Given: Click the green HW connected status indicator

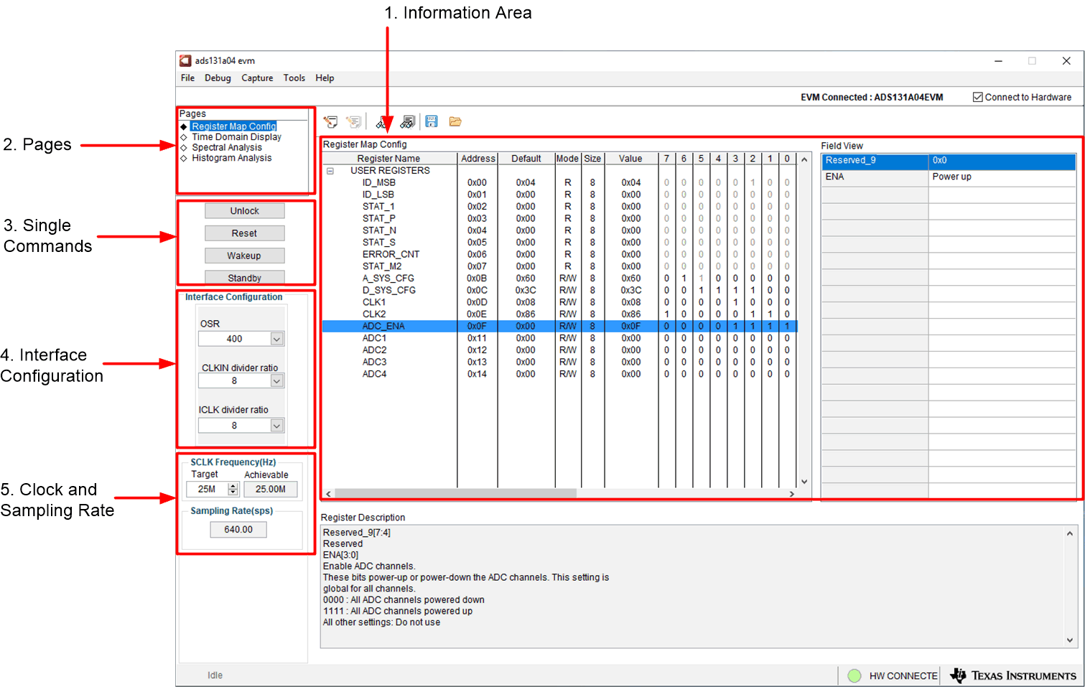Looking at the screenshot, I should coord(855,676).
